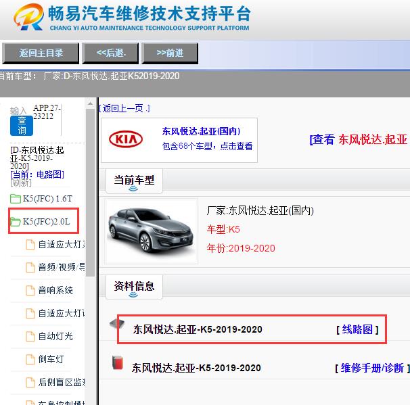
Task: Open 东风悦达.起亚(国内) brand link
Action: click(x=201, y=131)
